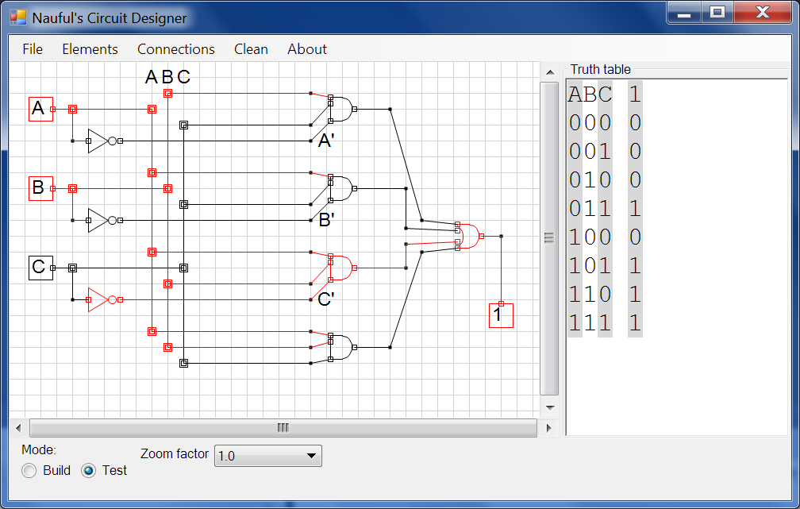800x509 pixels.
Task: Click truth table row 101
Action: [x=605, y=266]
